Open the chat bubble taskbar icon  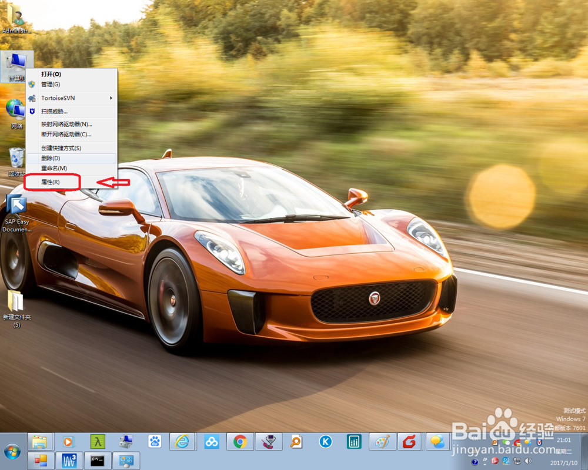click(x=438, y=442)
